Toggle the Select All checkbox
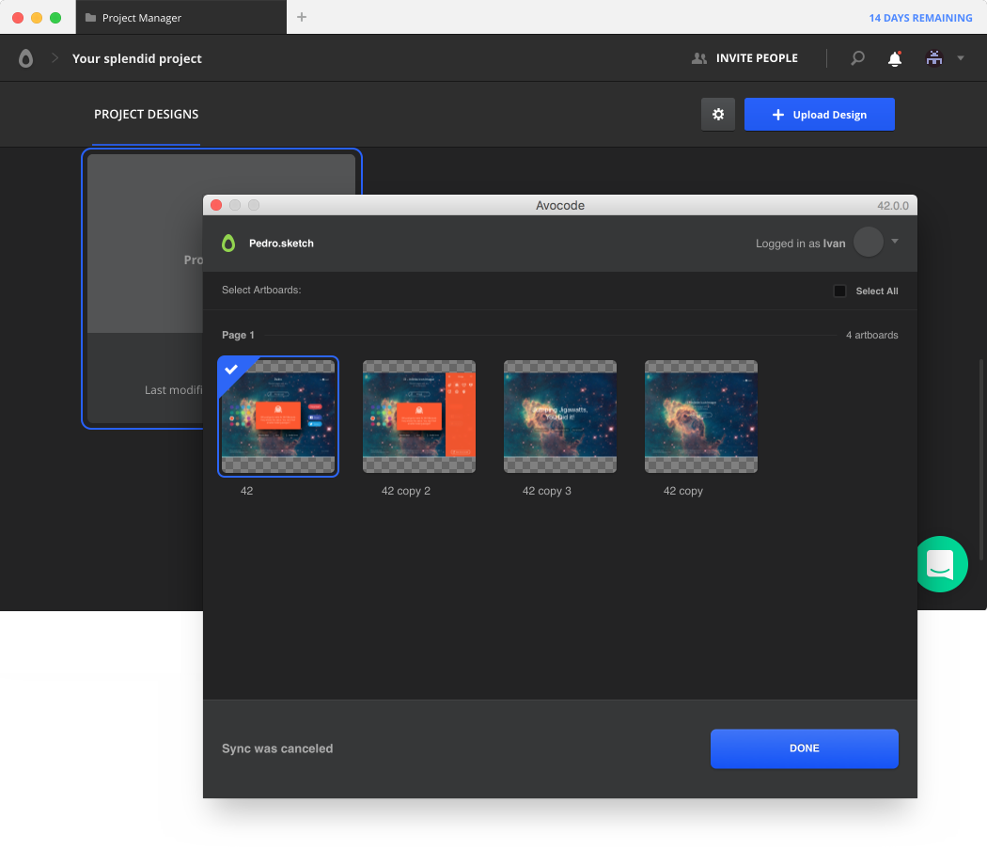 tap(839, 291)
